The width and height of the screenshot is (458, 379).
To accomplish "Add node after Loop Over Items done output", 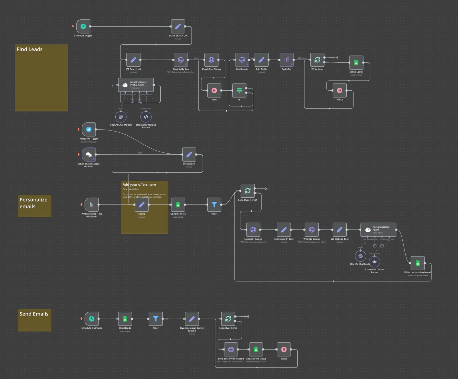I will click(x=247, y=317).
